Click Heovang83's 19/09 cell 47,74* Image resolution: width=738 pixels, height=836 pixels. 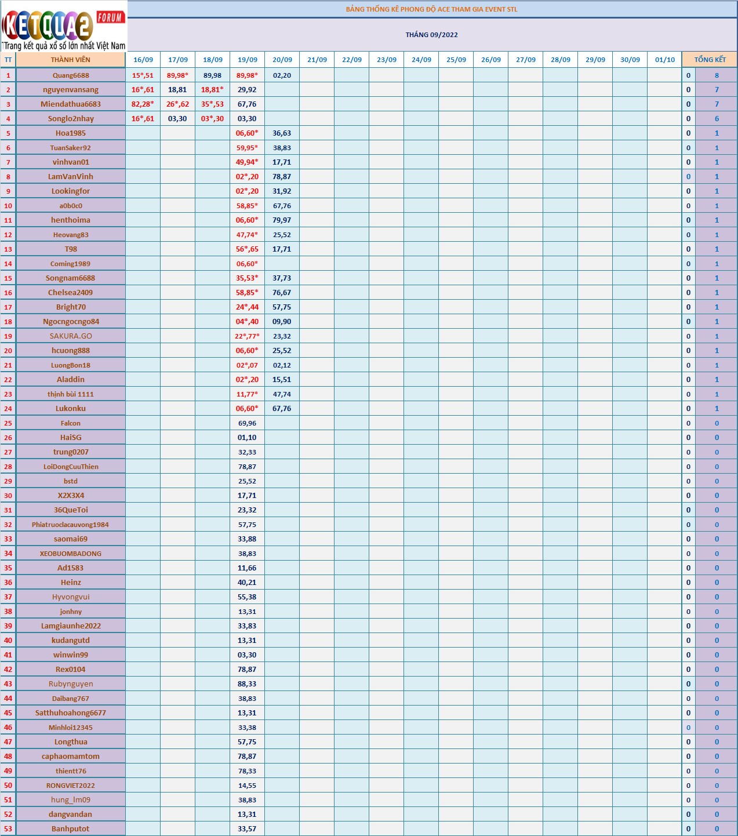248,235
